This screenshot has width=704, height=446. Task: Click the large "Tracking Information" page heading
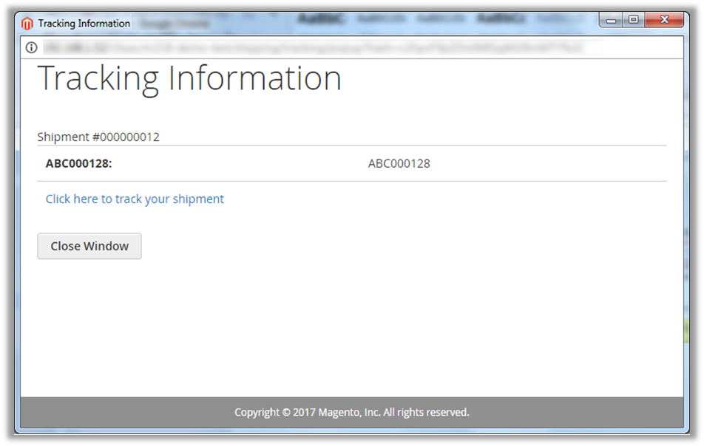(x=189, y=78)
